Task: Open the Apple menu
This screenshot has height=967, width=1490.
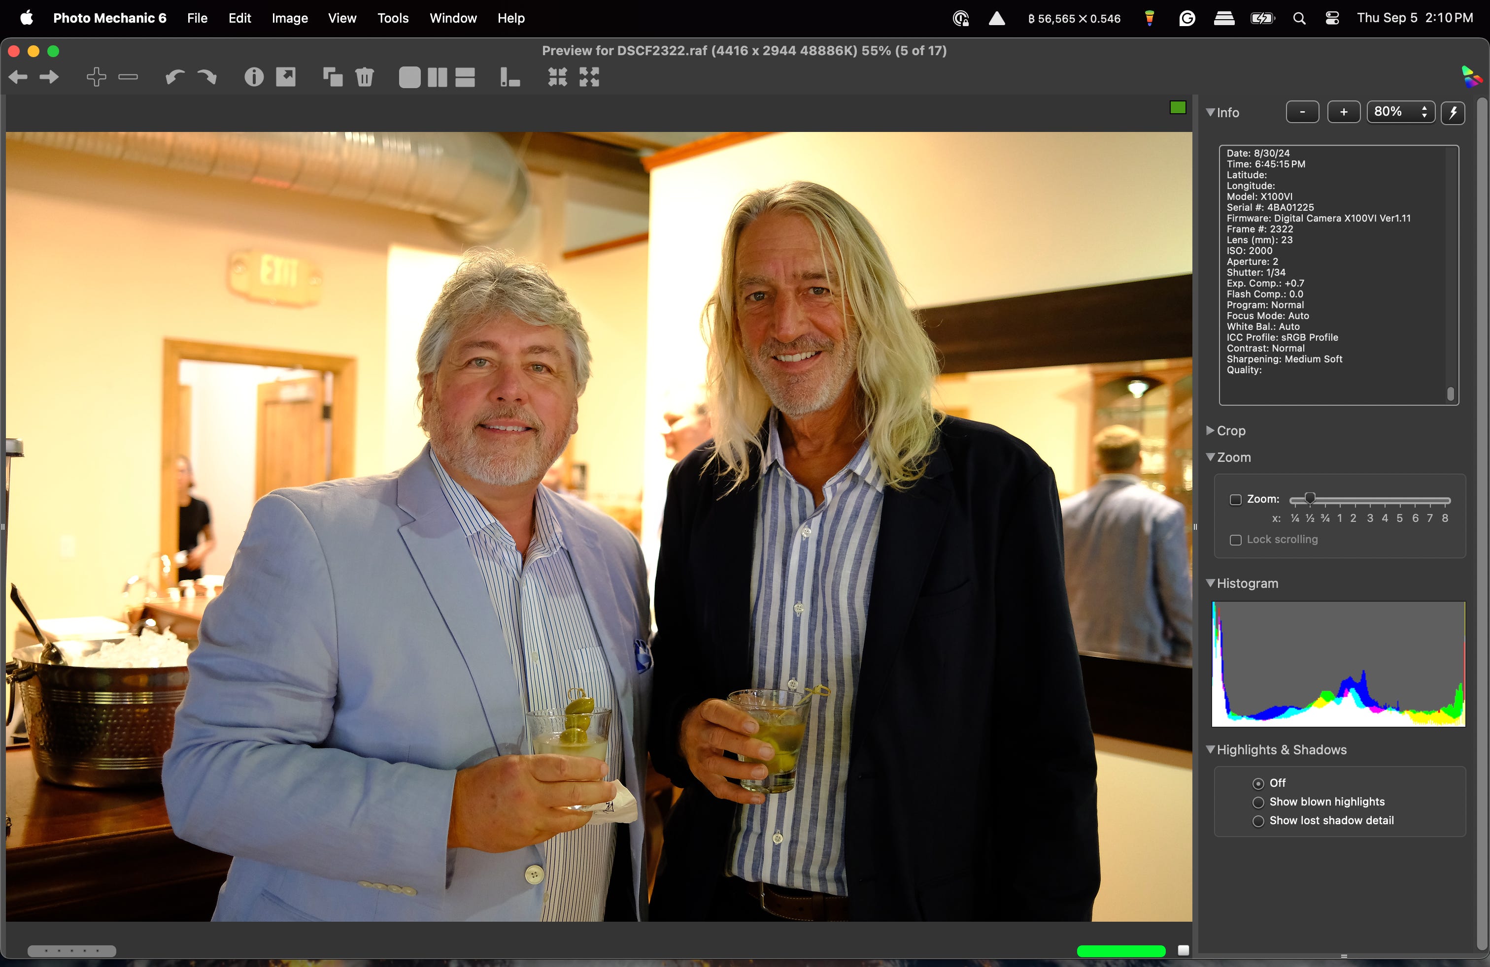Action: click(26, 18)
